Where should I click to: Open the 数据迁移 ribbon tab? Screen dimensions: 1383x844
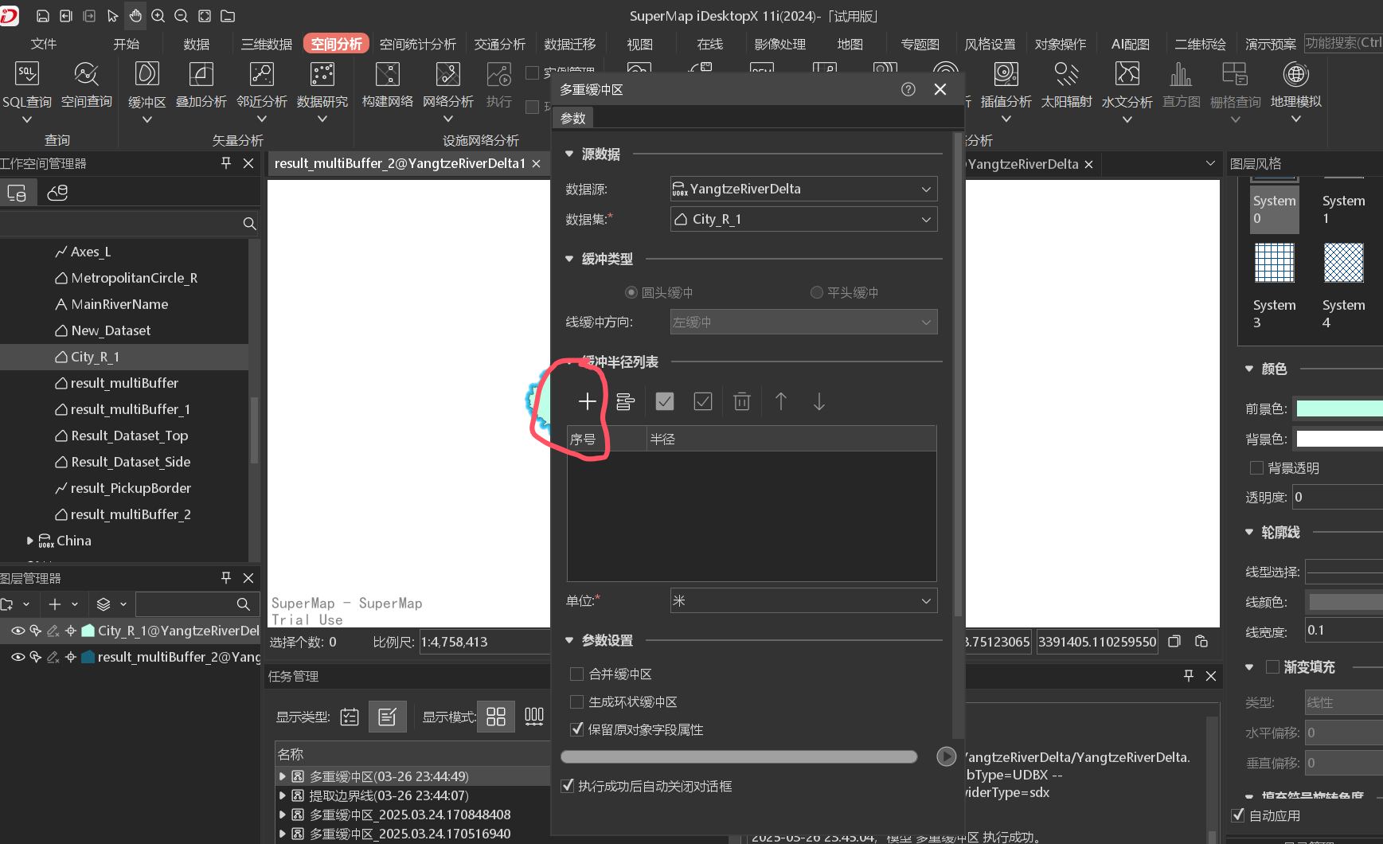[570, 44]
